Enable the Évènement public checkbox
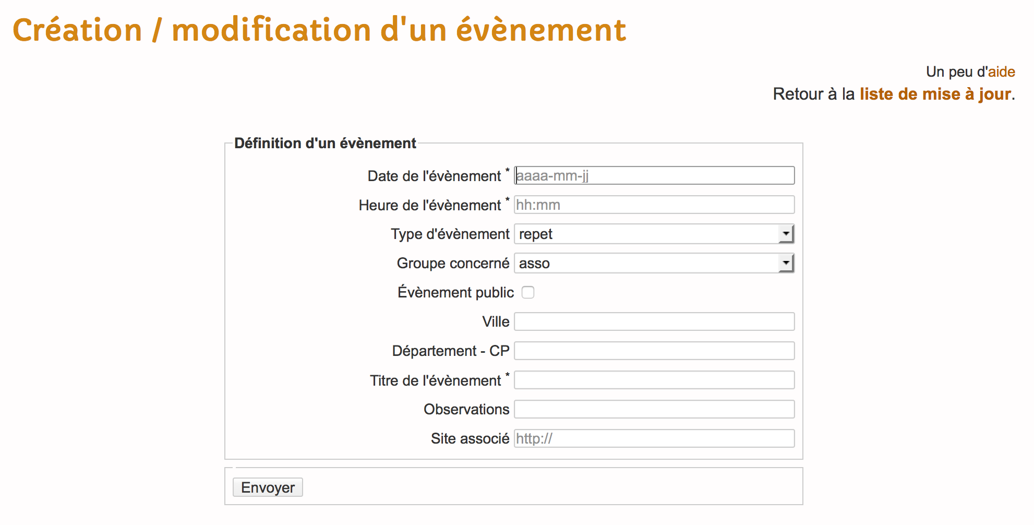The image size is (1034, 525). (x=528, y=293)
